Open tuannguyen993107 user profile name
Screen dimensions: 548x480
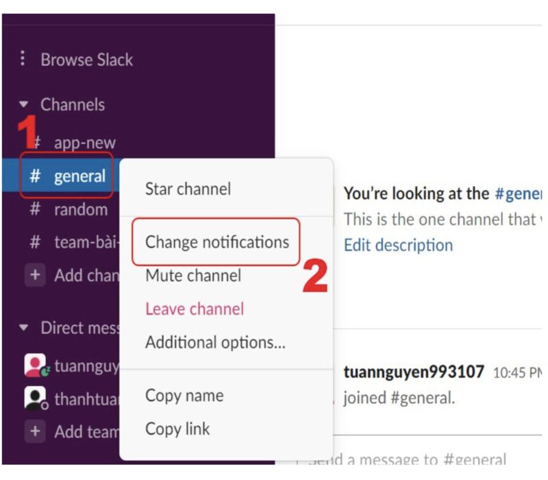[414, 372]
